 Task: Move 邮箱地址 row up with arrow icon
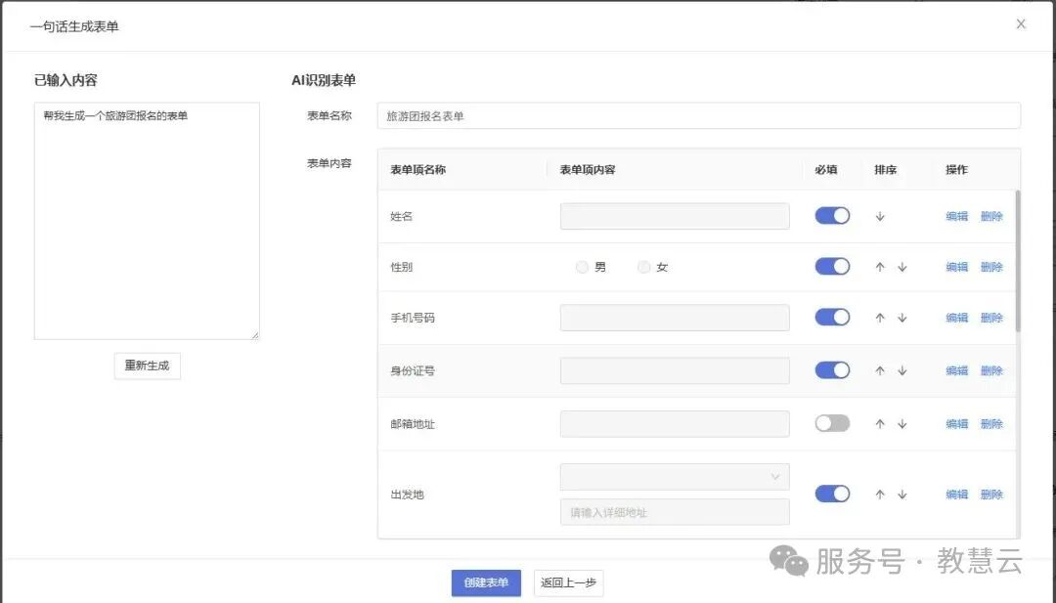point(880,424)
